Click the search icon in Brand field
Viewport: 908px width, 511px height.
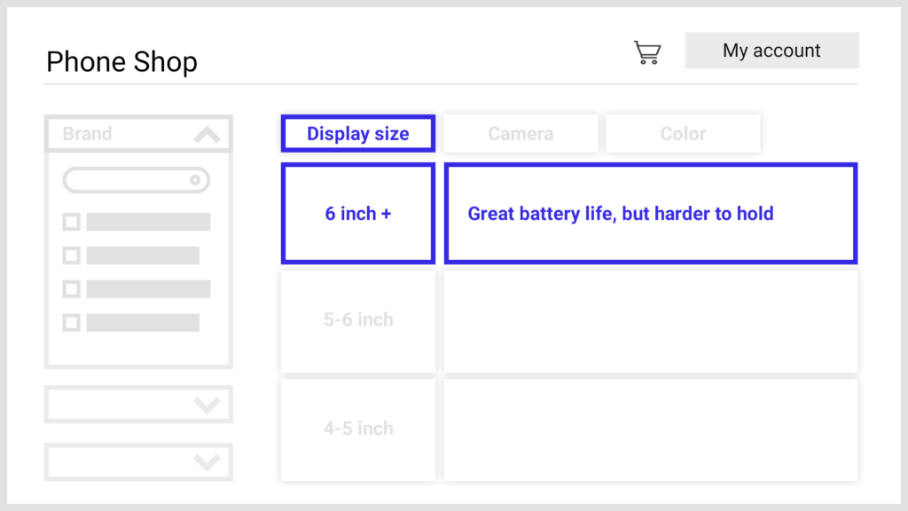[195, 181]
